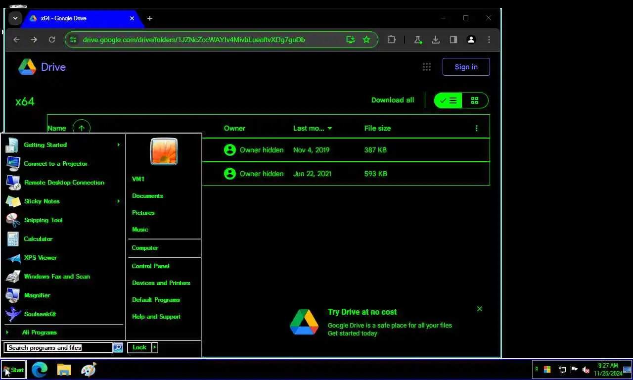Click the Start menu search magnifier button
This screenshot has height=380, width=633.
click(x=118, y=348)
